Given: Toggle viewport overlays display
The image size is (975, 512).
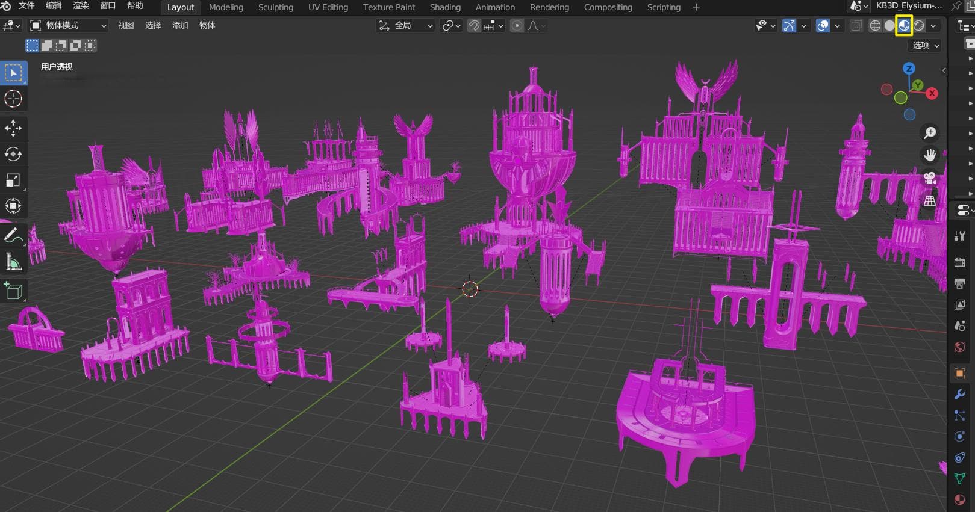Looking at the screenshot, I should [823, 26].
